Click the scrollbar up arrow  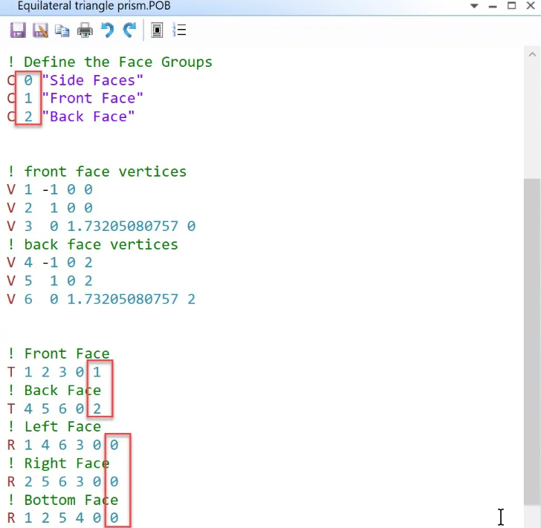(x=532, y=54)
